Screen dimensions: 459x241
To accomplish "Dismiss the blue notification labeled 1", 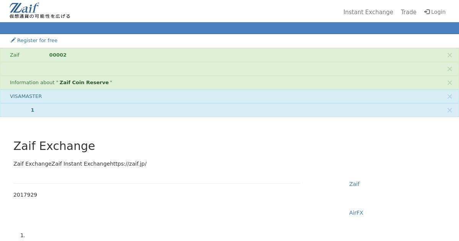I will click(x=450, y=110).
